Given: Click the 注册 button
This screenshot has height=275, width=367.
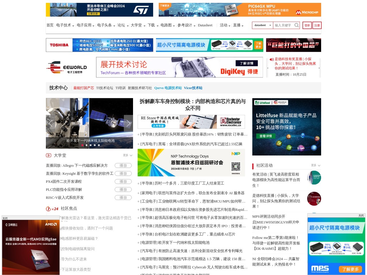Looking at the screenshot, I should 317,25.
